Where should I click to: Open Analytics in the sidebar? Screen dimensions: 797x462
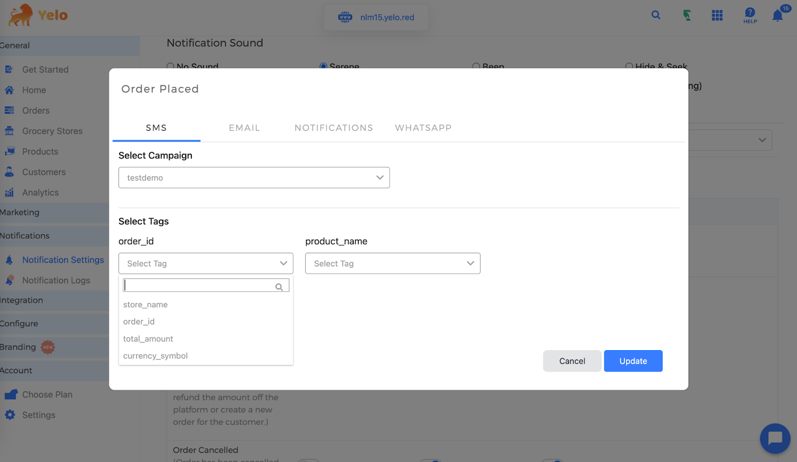point(40,192)
